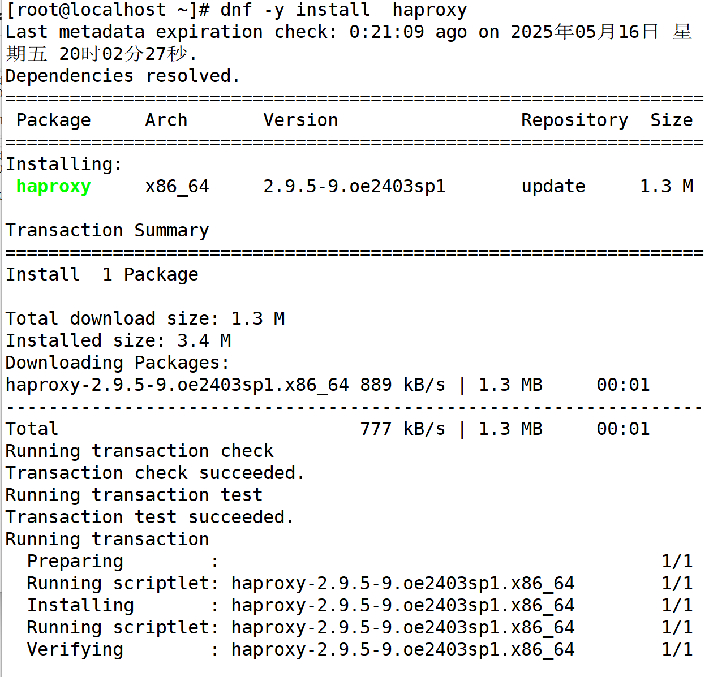Click 'Install 1 Package' line

click(102, 275)
